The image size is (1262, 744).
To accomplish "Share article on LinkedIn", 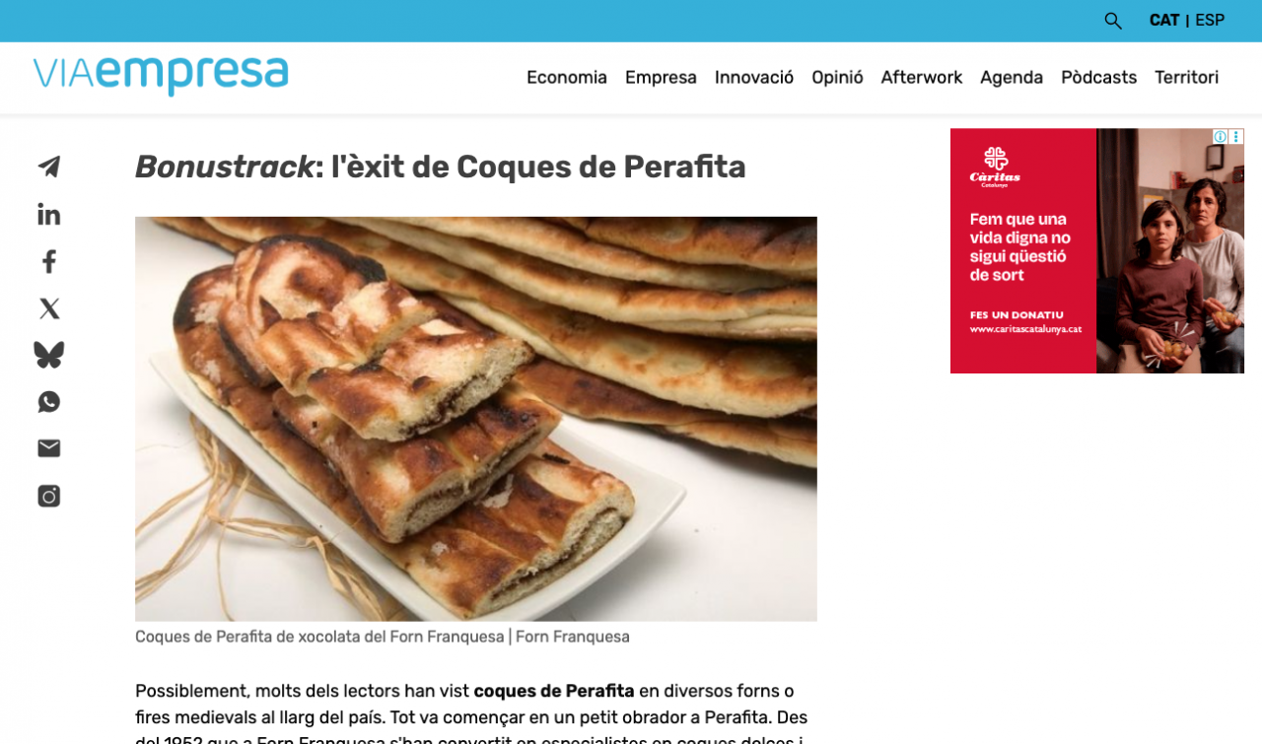I will pos(48,214).
